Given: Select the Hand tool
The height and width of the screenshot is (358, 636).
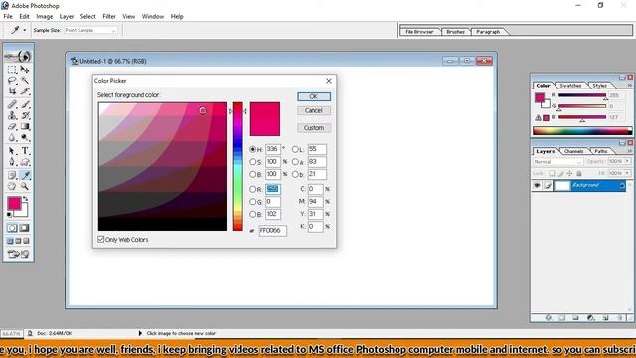Looking at the screenshot, I should 12,186.
